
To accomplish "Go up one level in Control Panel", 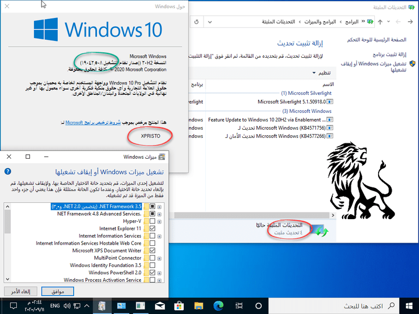I will 380,22.
